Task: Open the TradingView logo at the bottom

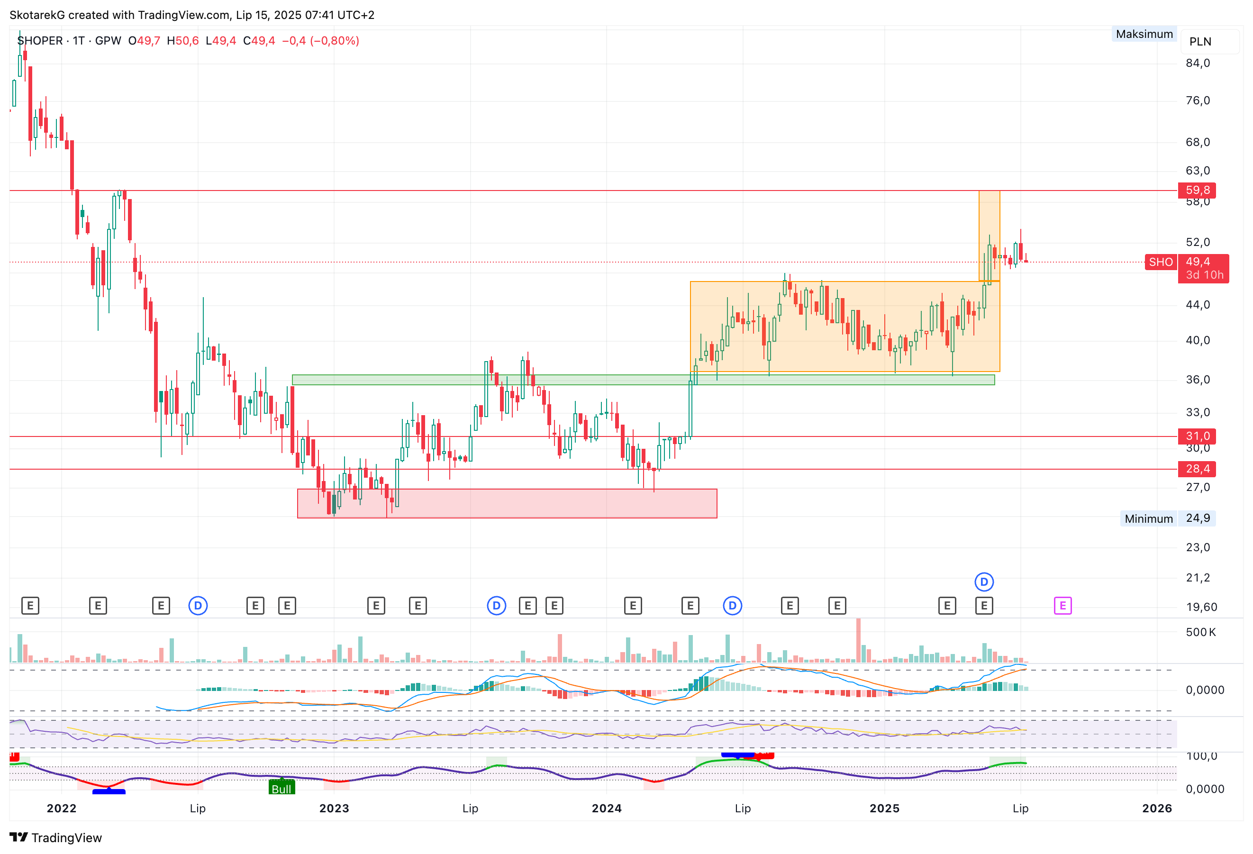Action: (x=55, y=837)
